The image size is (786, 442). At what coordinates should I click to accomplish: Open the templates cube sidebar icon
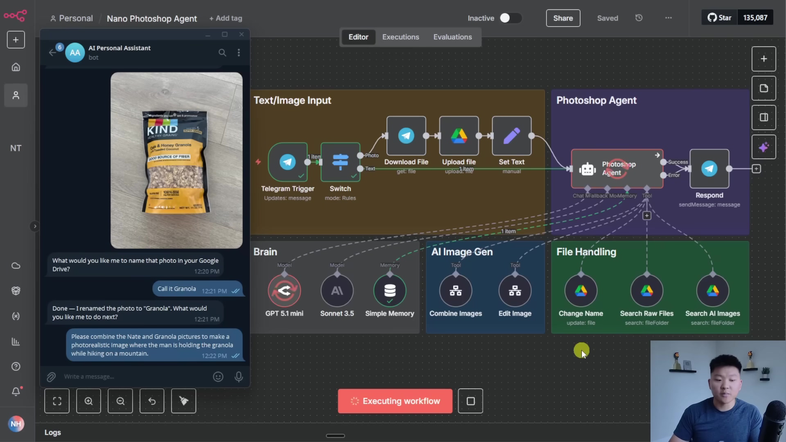click(16, 291)
